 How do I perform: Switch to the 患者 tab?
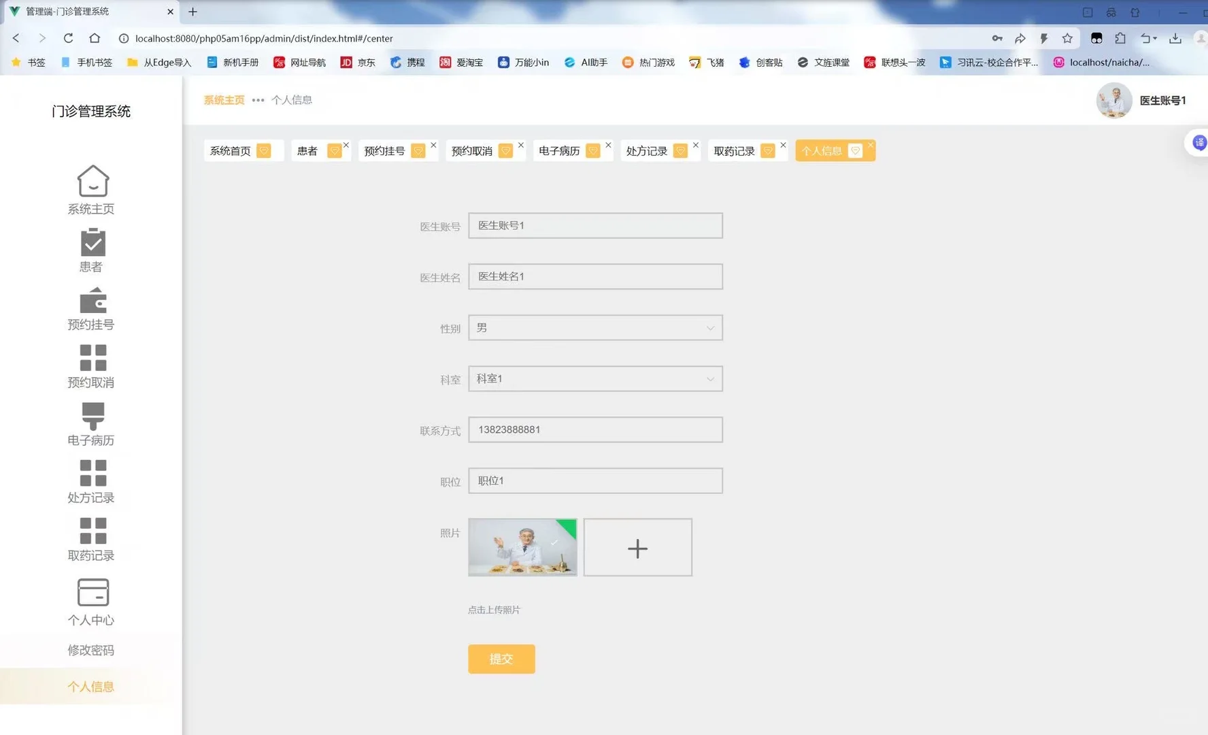pyautogui.click(x=307, y=150)
